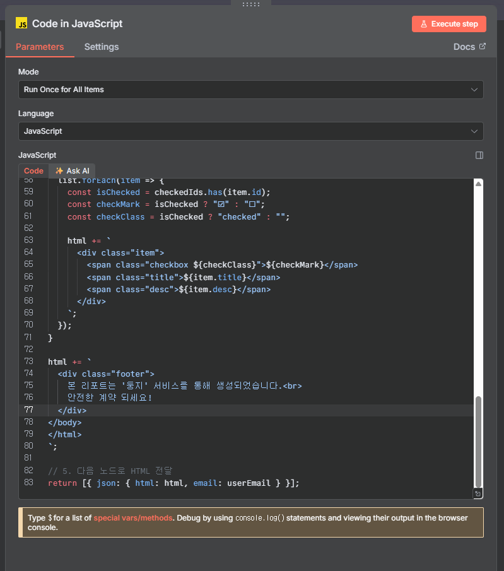Screen dimensions: 504x571
Task: Click the code scrollbar up arrow
Action: coord(478,184)
